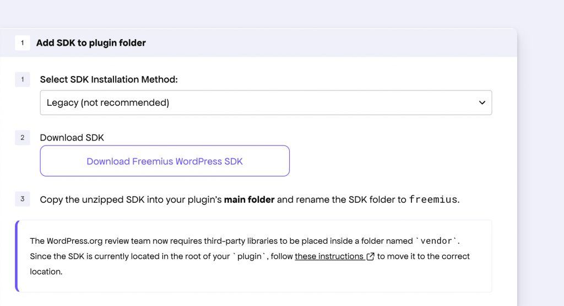The image size is (564, 306).
Task: Click the number 2 badge beside Download SDK
Action: point(22,137)
